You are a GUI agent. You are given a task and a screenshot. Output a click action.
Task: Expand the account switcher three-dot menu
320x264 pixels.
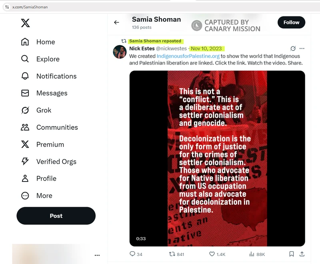(x=97, y=255)
